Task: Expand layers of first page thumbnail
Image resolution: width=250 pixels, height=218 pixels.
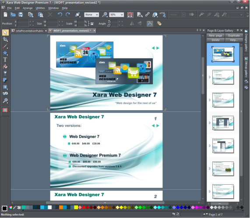Action: coord(210,54)
